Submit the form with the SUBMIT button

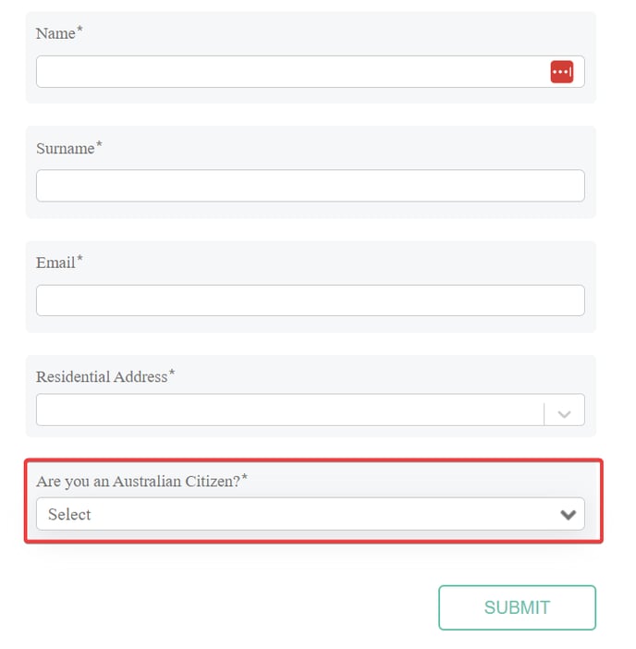point(517,607)
